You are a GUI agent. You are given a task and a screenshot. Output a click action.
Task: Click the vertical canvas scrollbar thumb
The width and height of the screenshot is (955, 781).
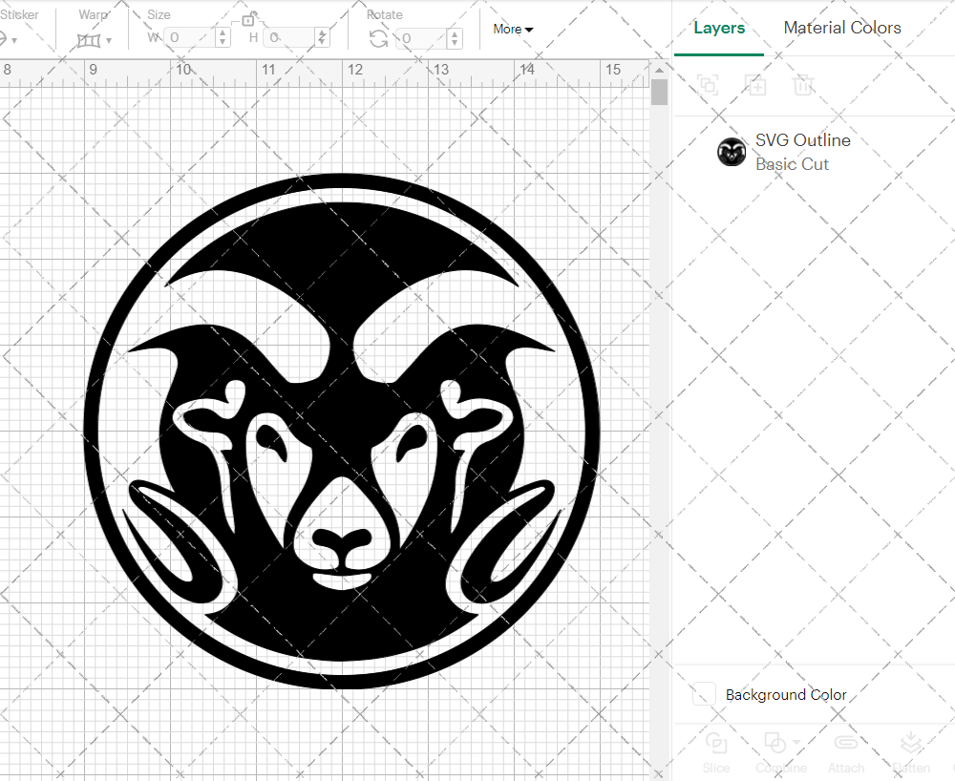click(x=659, y=92)
